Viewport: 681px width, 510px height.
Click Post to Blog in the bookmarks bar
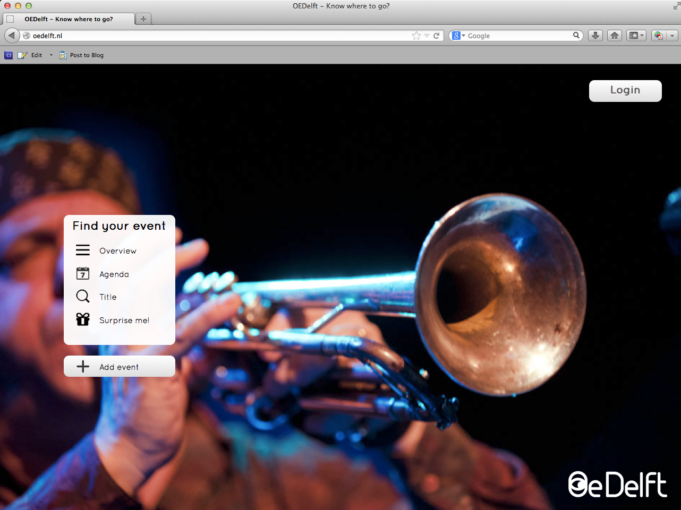point(87,55)
